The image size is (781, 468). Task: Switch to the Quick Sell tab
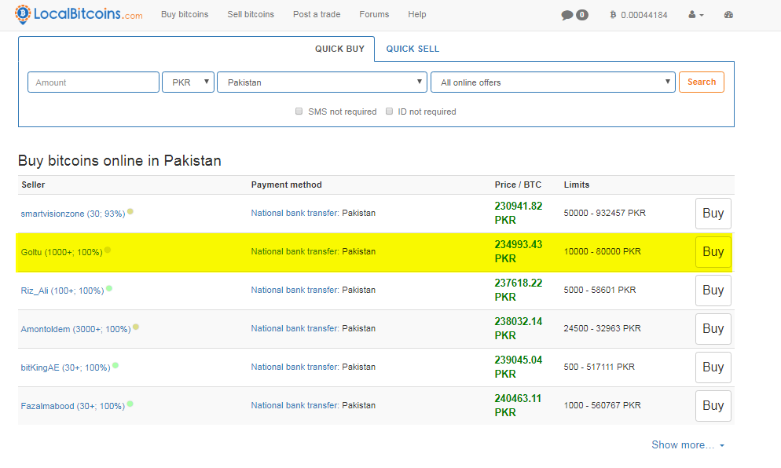(413, 49)
